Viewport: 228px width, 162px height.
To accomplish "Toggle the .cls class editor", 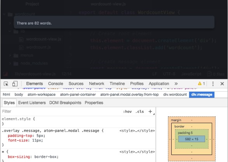I will coord(139,111).
